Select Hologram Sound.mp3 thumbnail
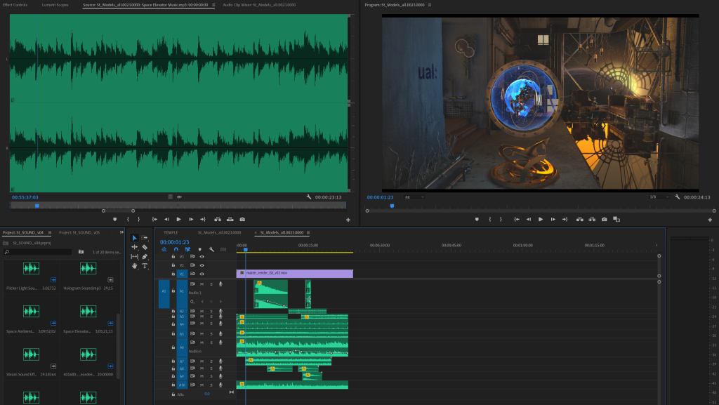Image resolution: width=719 pixels, height=405 pixels. [88, 268]
